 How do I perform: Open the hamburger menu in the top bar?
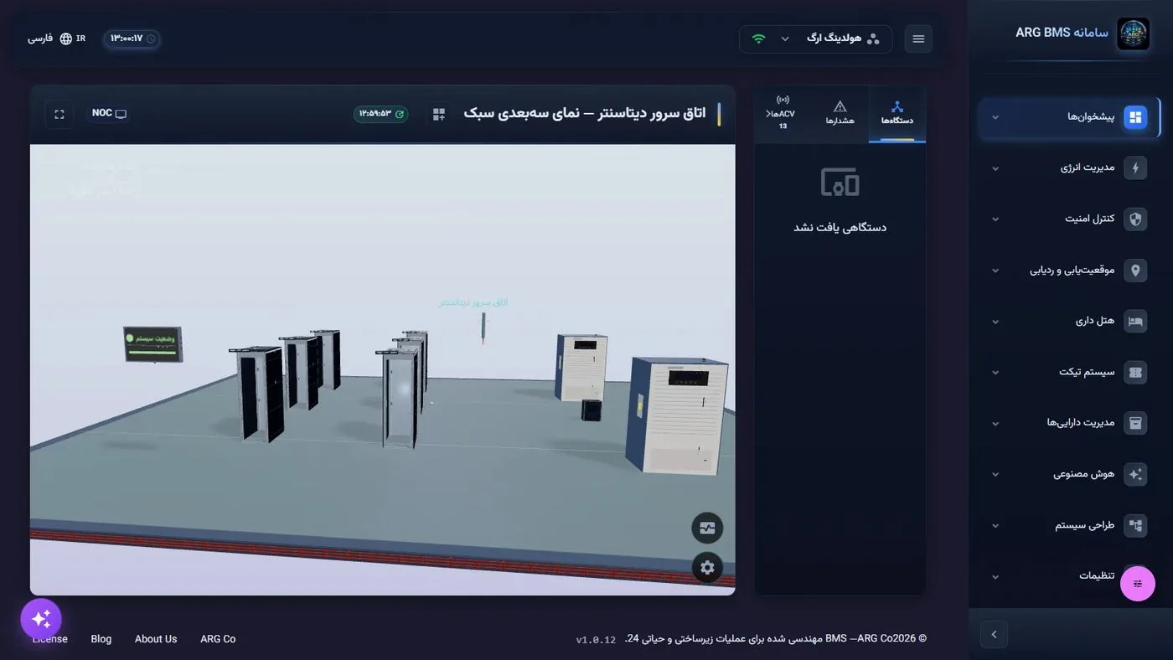coord(918,39)
